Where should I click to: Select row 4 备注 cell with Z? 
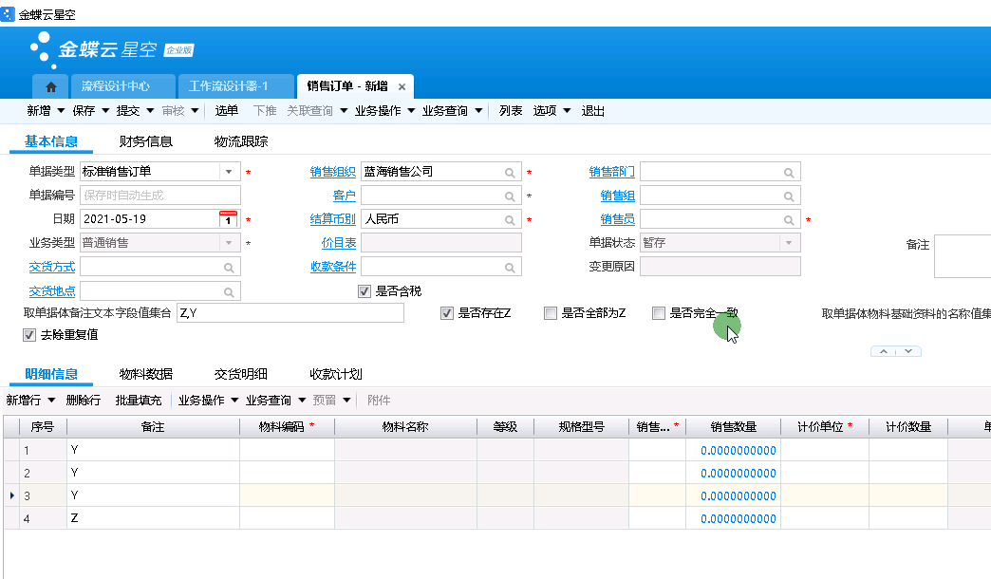[153, 518]
